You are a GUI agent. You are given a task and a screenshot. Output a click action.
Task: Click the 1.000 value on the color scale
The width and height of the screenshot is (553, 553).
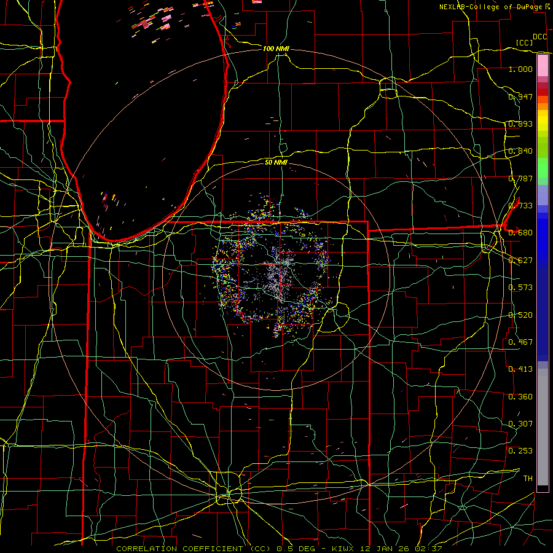click(x=520, y=69)
